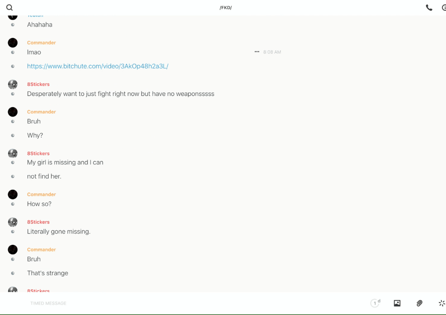Open search in the conversation
This screenshot has height=315, width=446.
[9, 8]
